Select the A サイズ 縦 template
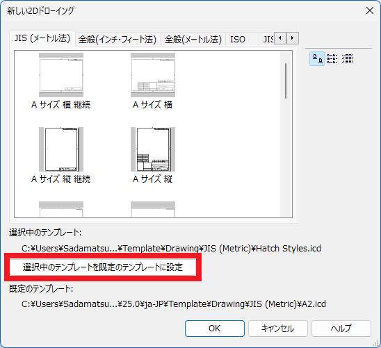The width and height of the screenshot is (381, 348). pyautogui.click(x=152, y=156)
